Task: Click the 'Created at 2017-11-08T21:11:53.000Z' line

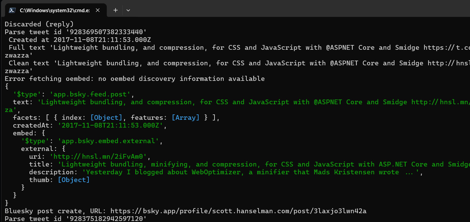Action: pyautogui.click(x=80, y=40)
